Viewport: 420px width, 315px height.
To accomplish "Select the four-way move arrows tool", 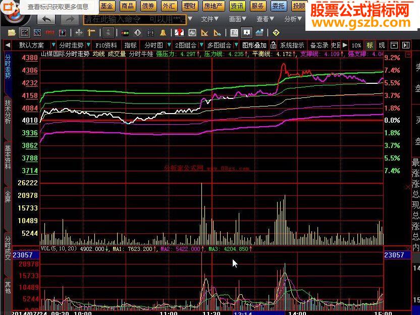I will point(79,33).
